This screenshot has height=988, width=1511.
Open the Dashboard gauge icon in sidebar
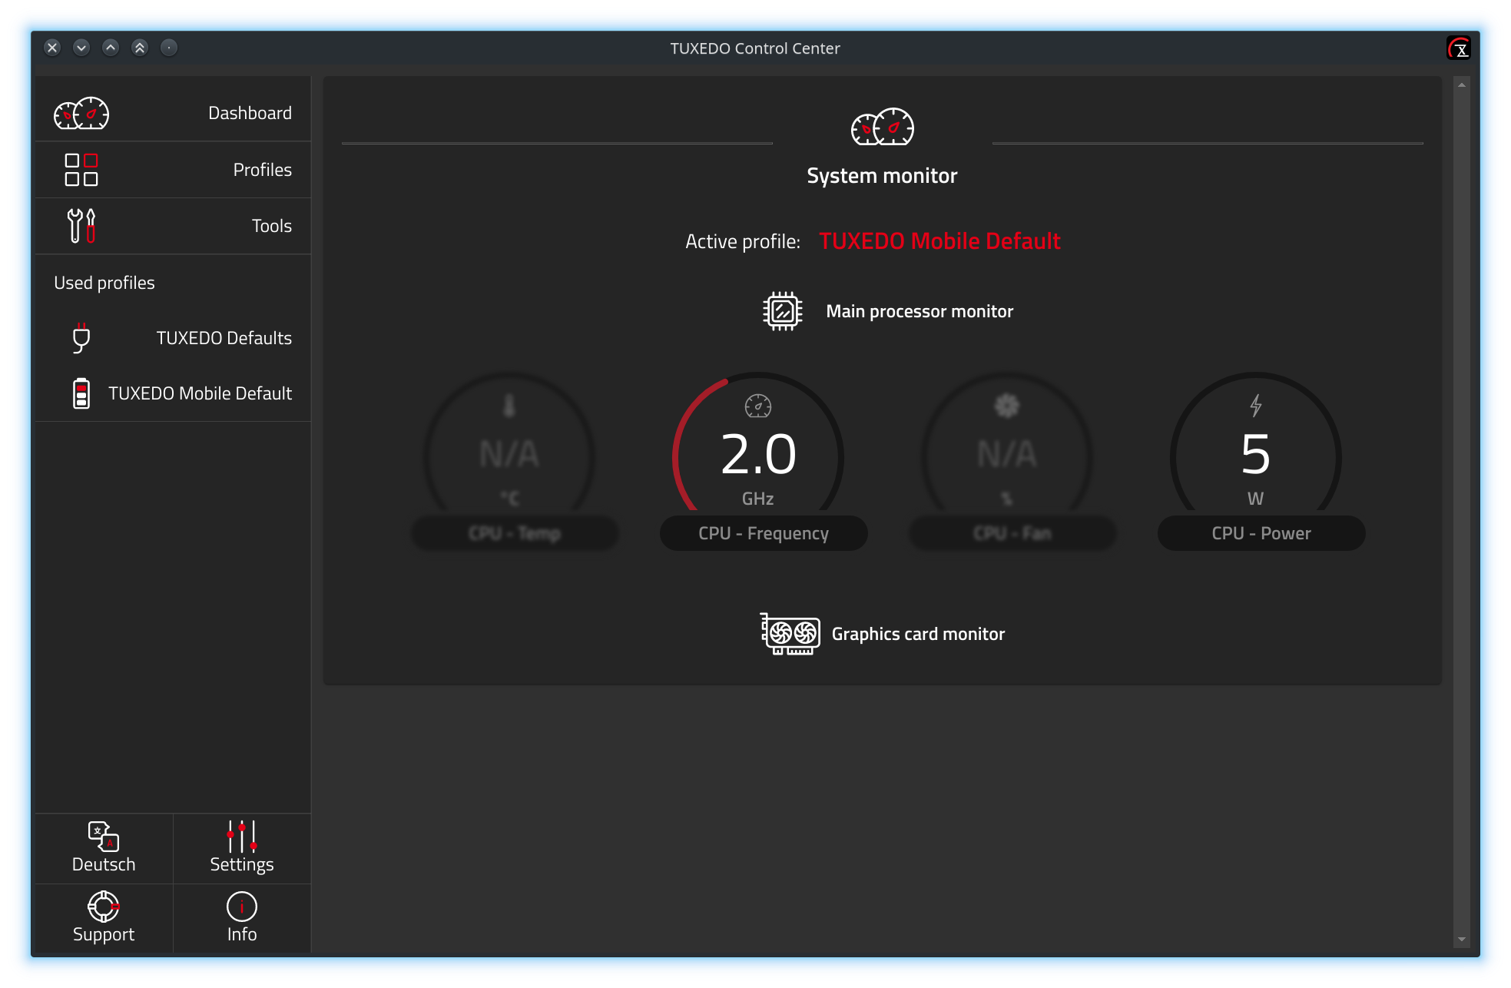(x=81, y=114)
